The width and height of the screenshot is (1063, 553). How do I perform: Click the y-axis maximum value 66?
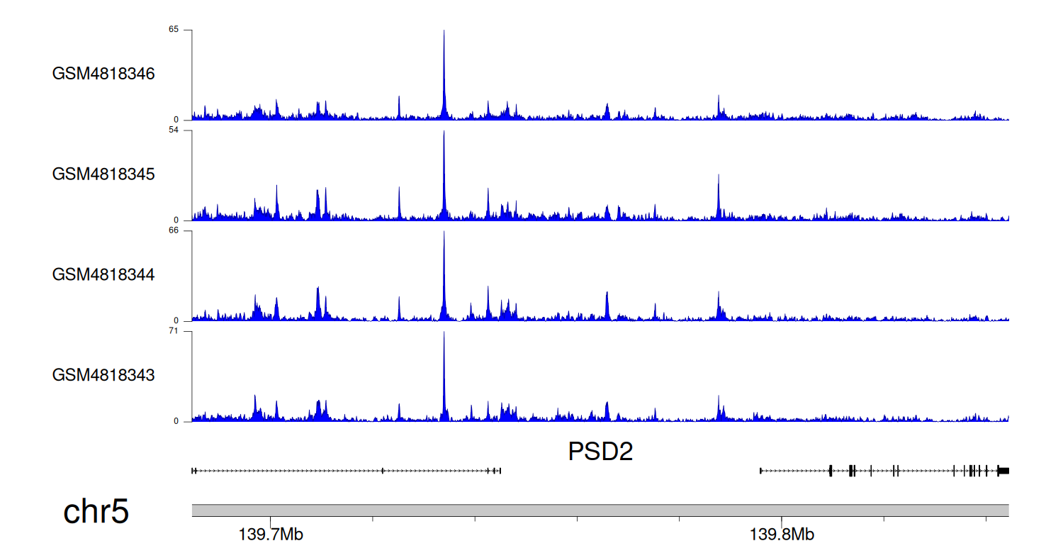(174, 230)
